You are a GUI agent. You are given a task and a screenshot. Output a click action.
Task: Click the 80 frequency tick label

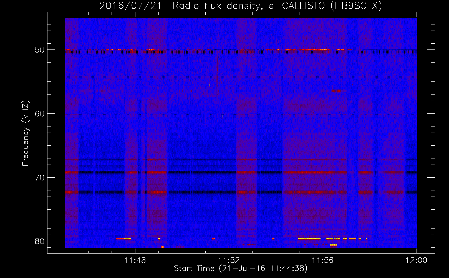[x=40, y=241]
